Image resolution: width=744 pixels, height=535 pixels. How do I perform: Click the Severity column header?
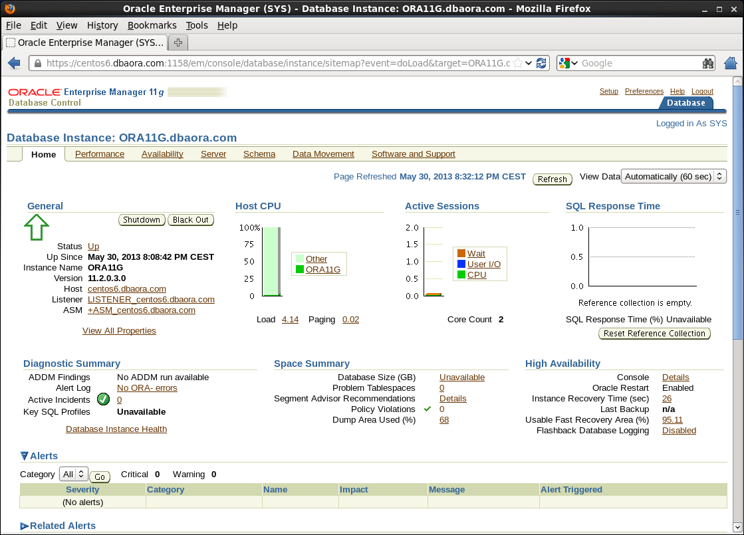click(82, 489)
